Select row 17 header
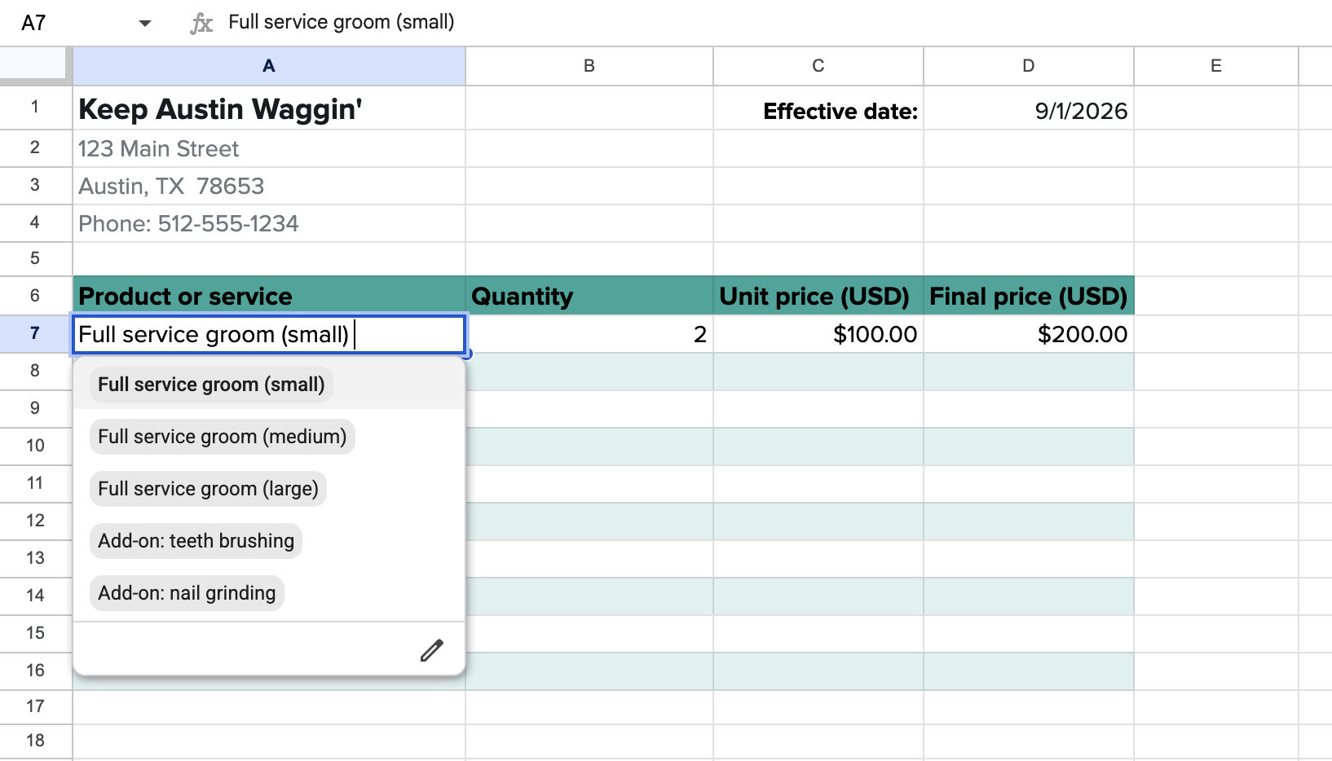 (x=35, y=706)
